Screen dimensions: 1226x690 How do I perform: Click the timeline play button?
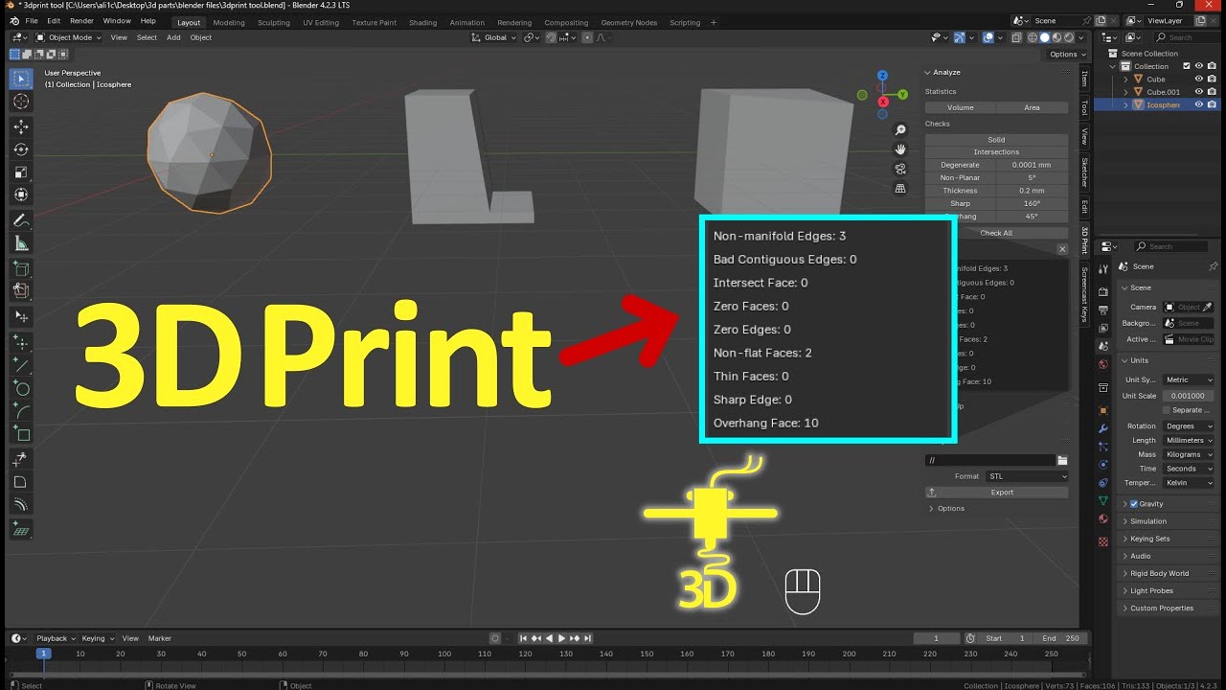pos(561,638)
